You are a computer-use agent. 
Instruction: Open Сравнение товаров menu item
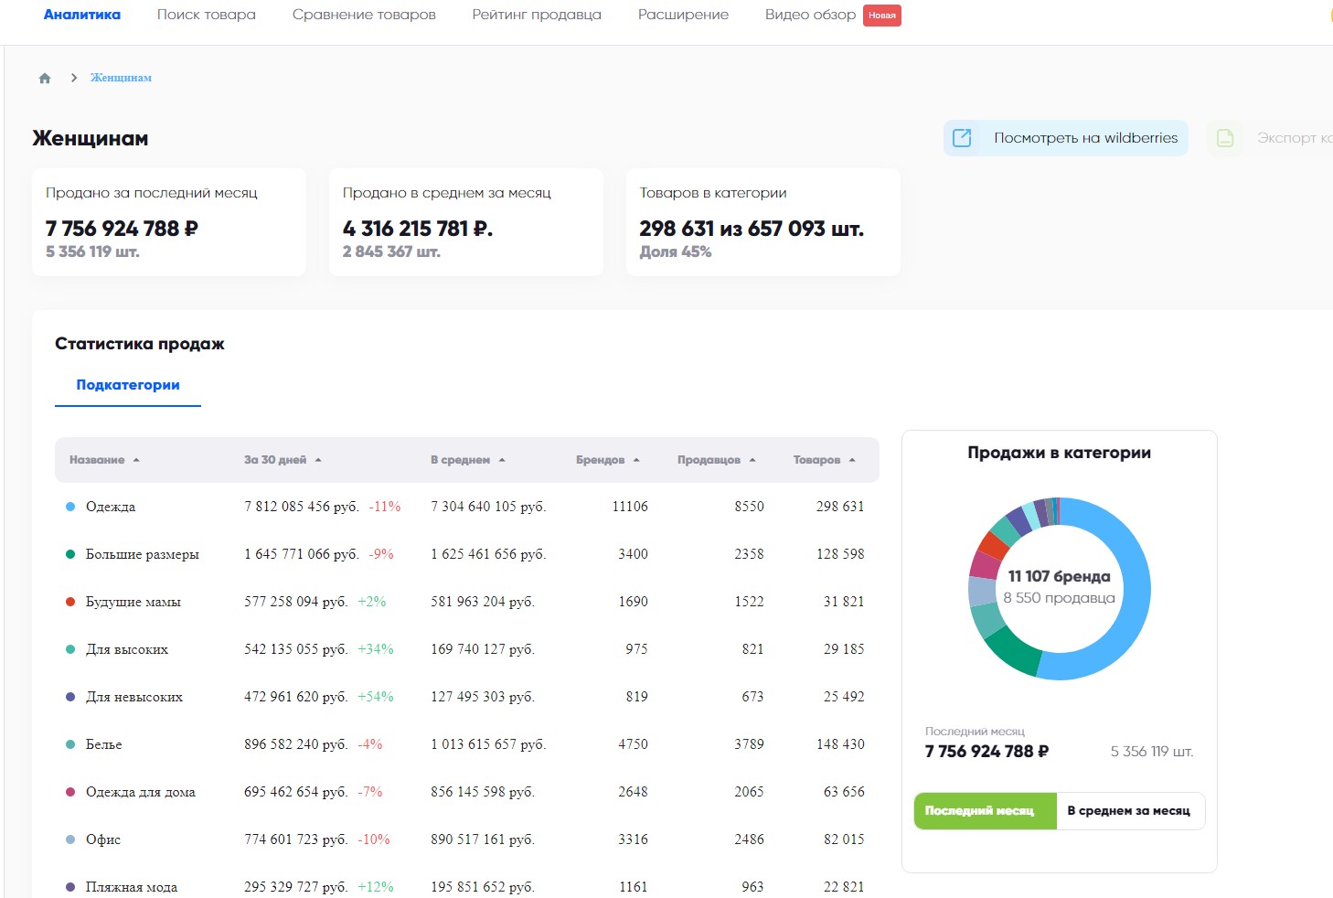pos(364,15)
